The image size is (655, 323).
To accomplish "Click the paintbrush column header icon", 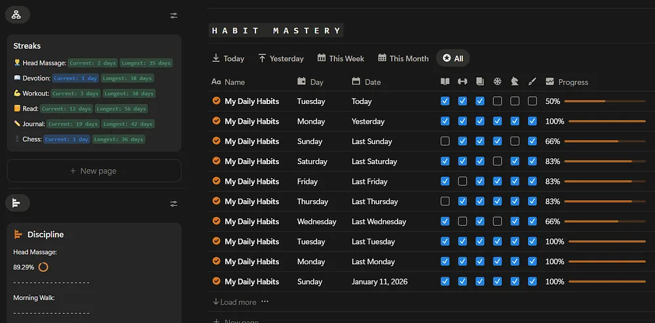I will [532, 82].
